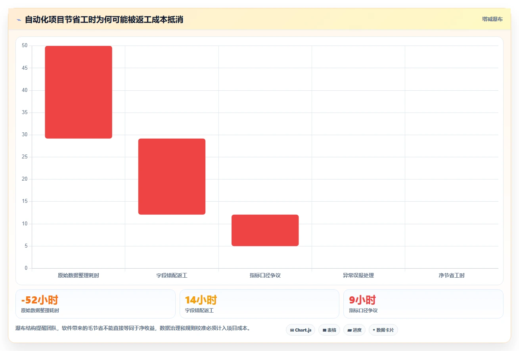The height and width of the screenshot is (351, 519).
Task: Click the footnote text about 瀑布结构
Action: (133, 328)
